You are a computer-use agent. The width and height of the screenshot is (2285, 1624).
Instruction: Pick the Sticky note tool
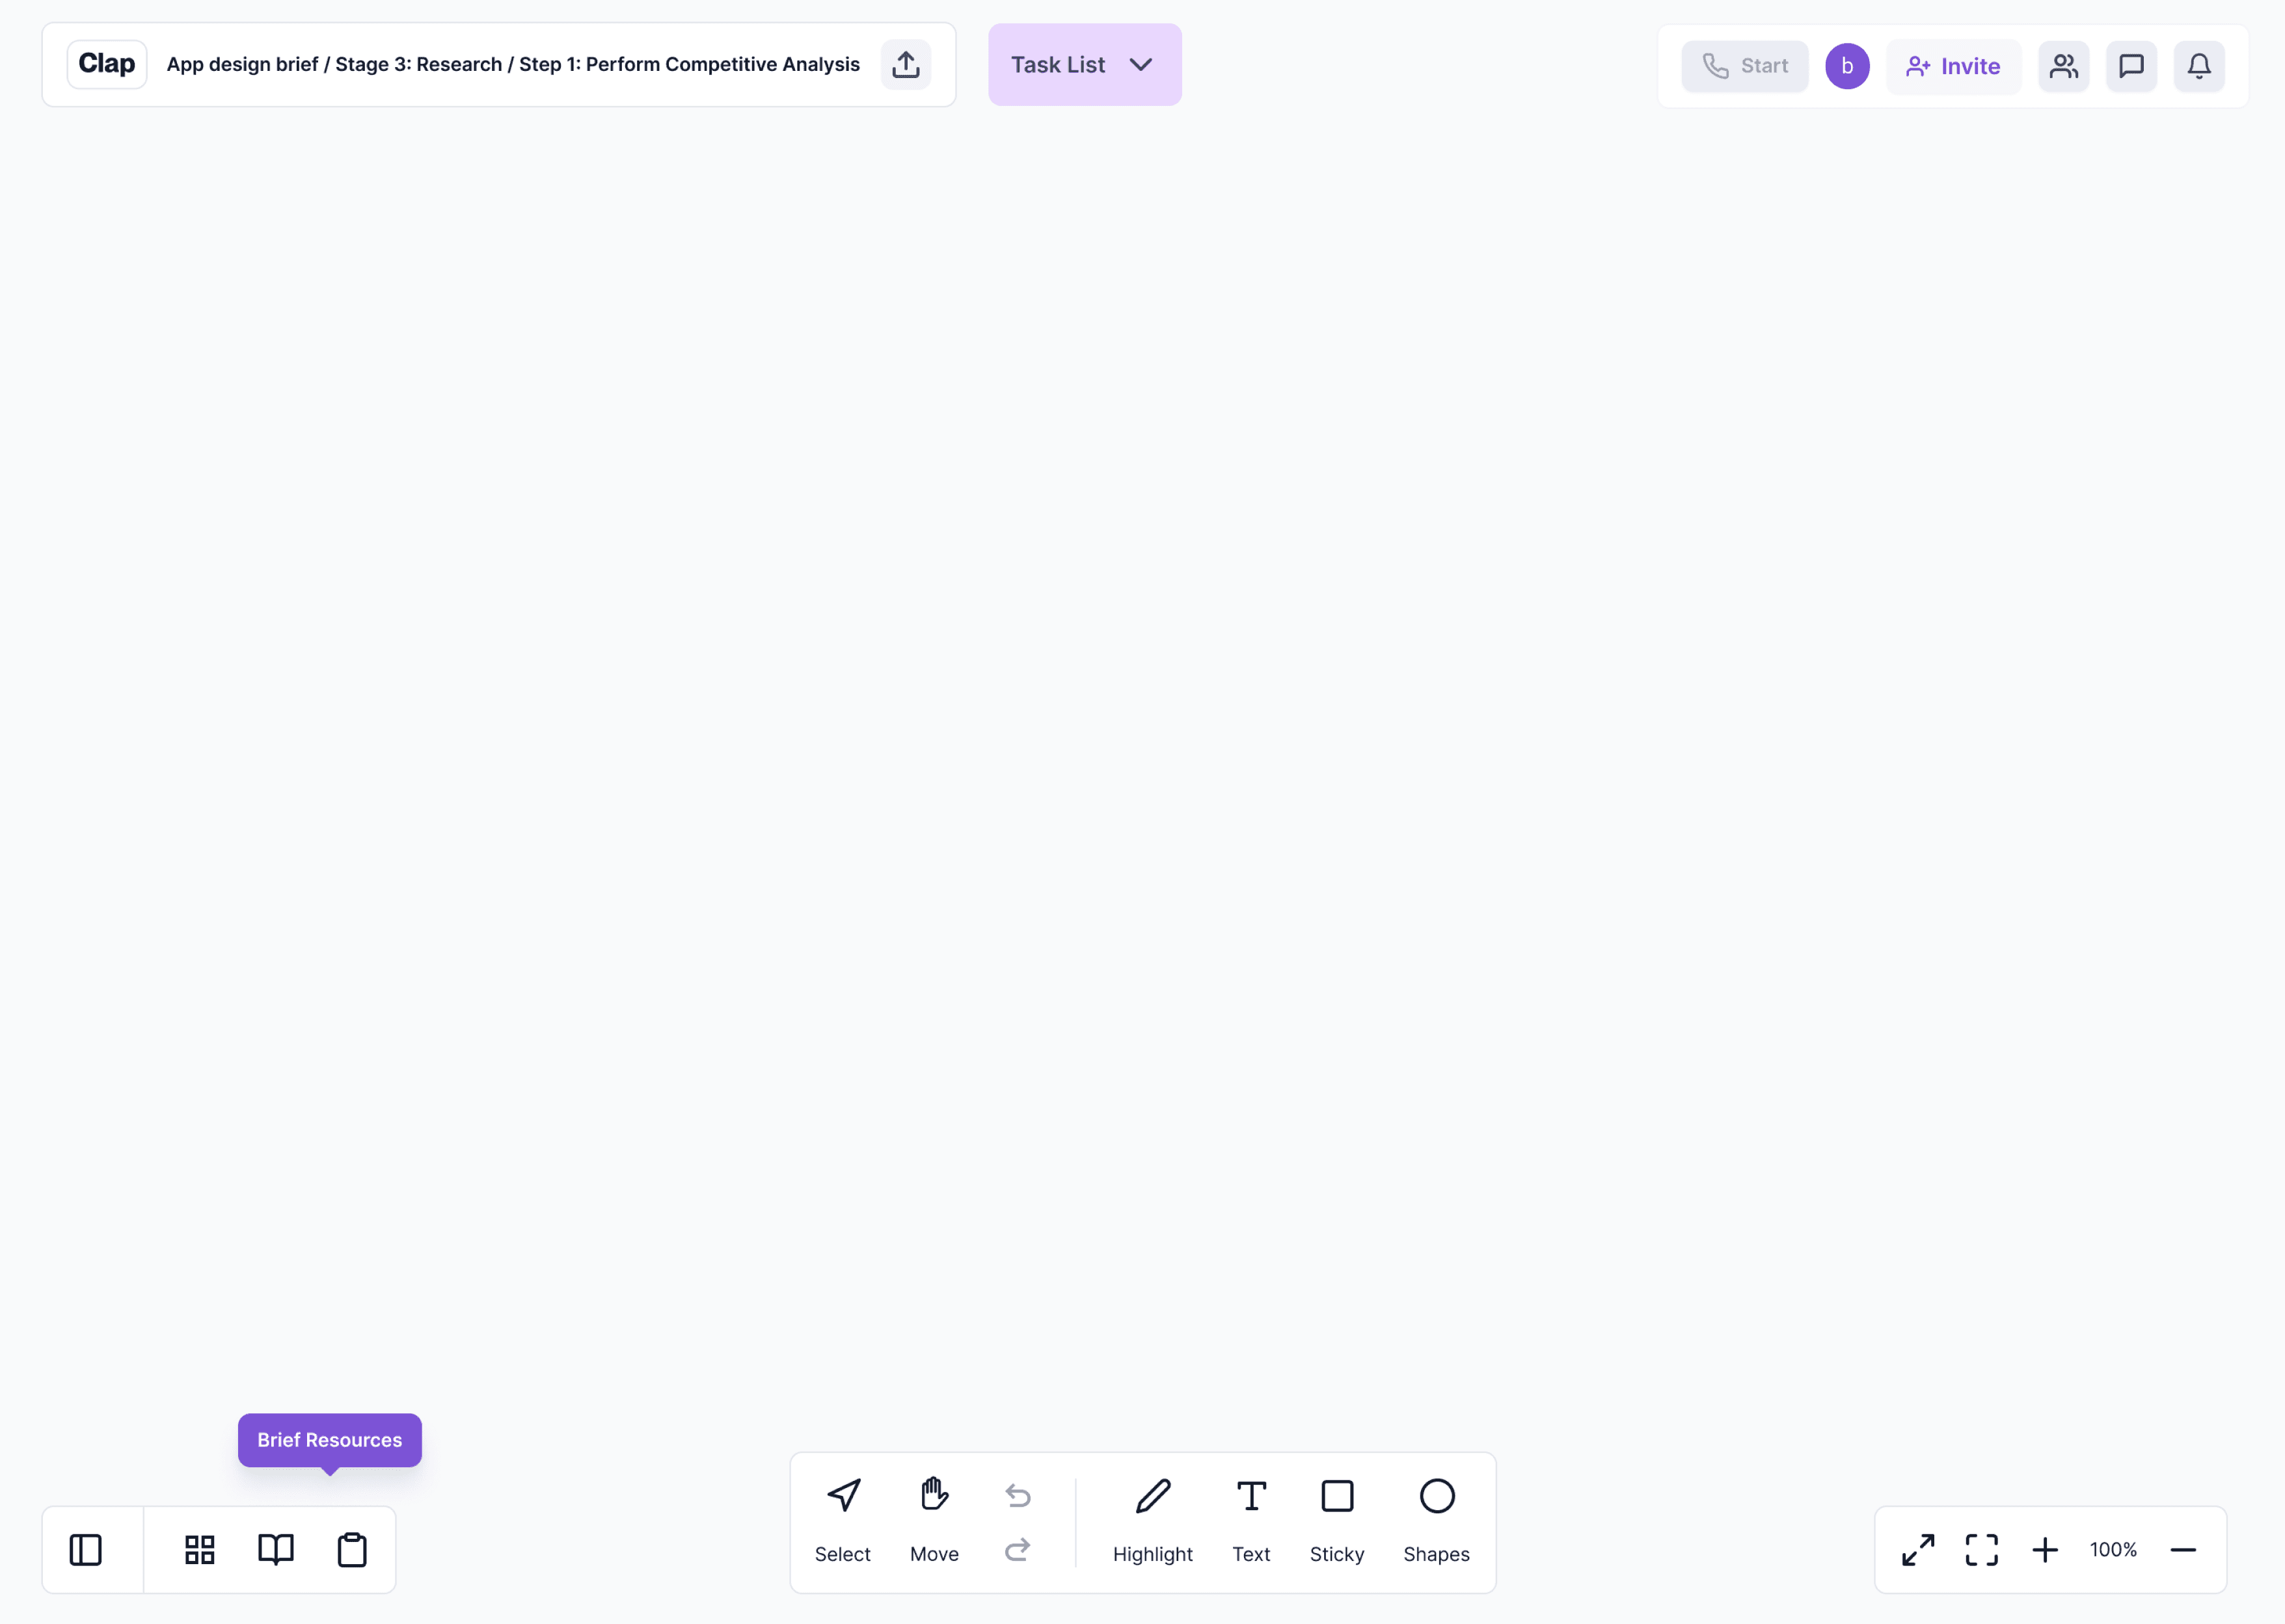click(x=1336, y=1520)
